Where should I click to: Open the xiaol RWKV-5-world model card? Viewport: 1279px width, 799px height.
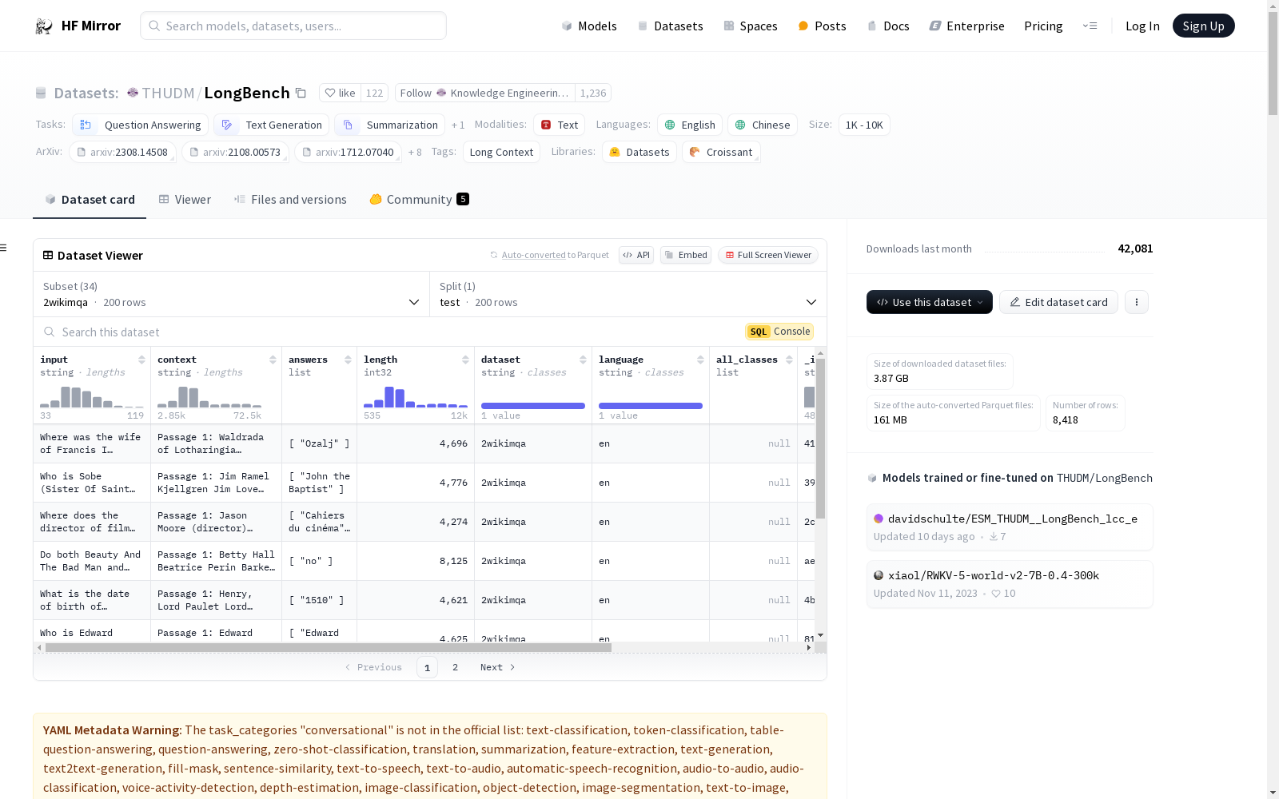[x=1010, y=584]
